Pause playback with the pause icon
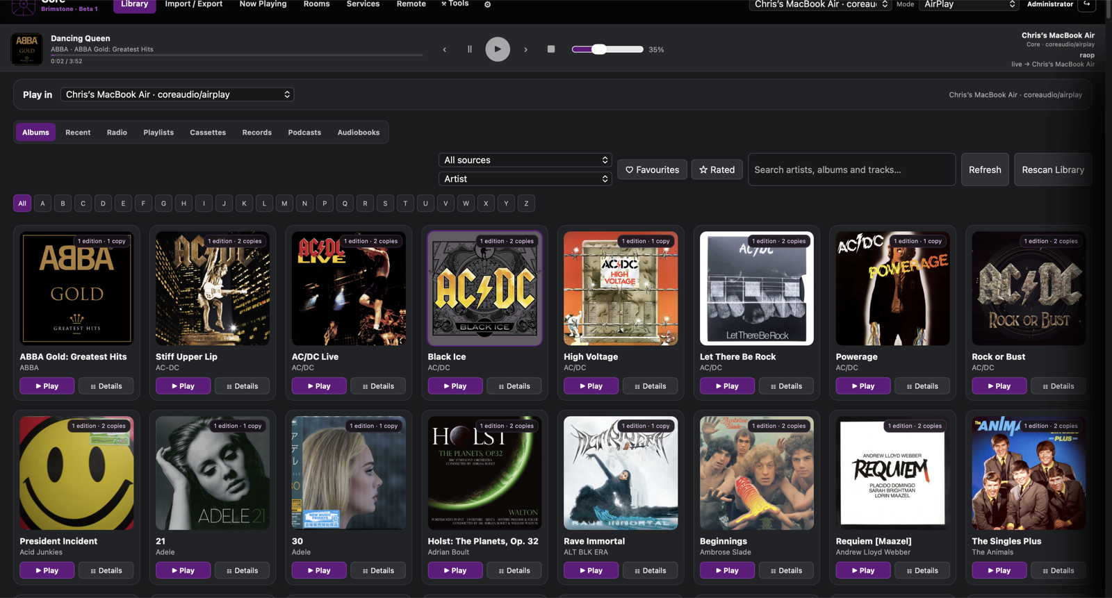This screenshot has height=598, width=1112. pyautogui.click(x=470, y=49)
